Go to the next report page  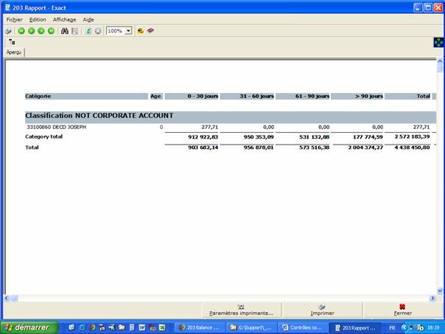[x=41, y=31]
